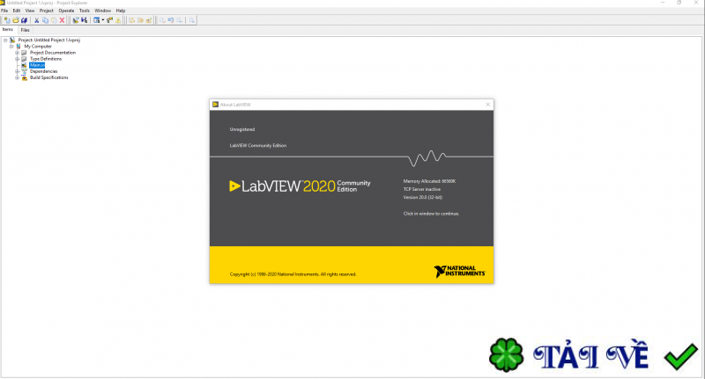Click the Paste clipboard icon
The height and width of the screenshot is (379, 705).
(54, 20)
